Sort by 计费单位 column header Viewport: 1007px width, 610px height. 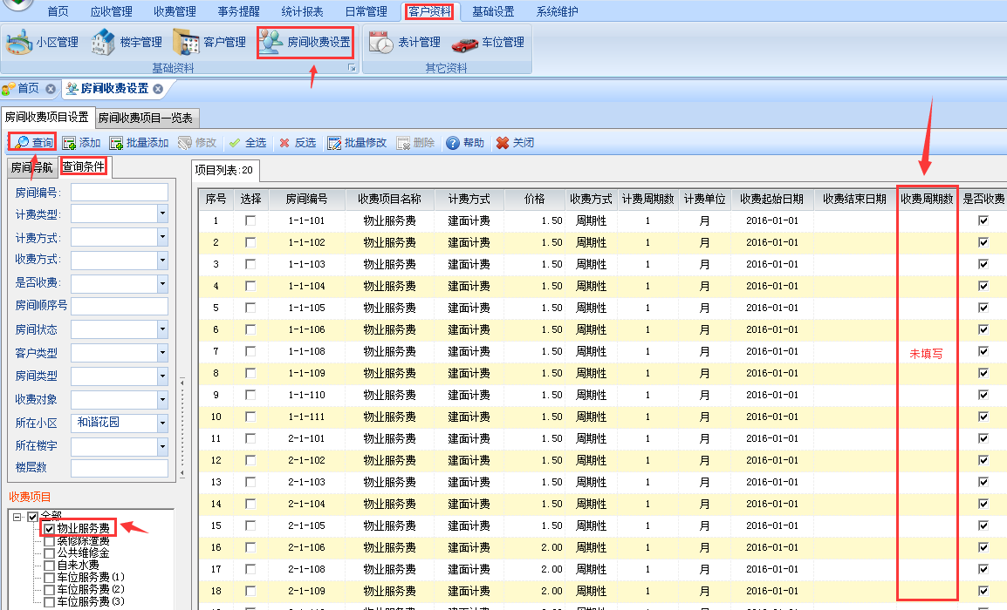click(x=704, y=200)
